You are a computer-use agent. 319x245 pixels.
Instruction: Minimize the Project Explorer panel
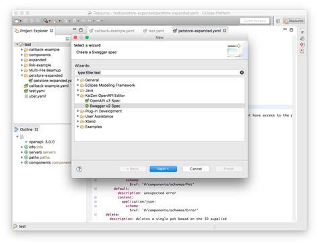pos(75,30)
